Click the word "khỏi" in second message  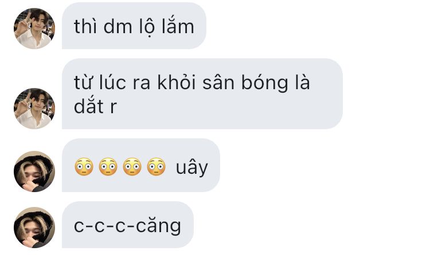pyautogui.click(x=177, y=82)
